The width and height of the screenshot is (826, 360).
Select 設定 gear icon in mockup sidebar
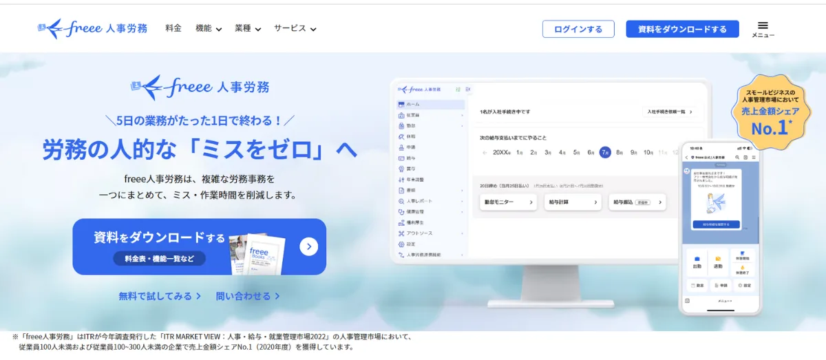pyautogui.click(x=401, y=244)
